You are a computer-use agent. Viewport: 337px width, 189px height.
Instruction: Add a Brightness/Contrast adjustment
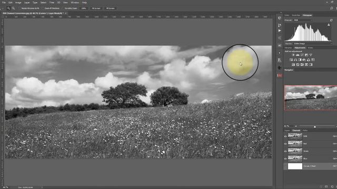tap(293, 55)
